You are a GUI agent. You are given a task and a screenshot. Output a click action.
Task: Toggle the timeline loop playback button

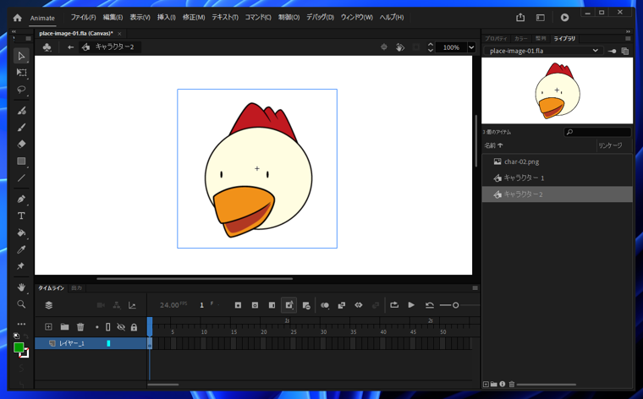pyautogui.click(x=394, y=305)
